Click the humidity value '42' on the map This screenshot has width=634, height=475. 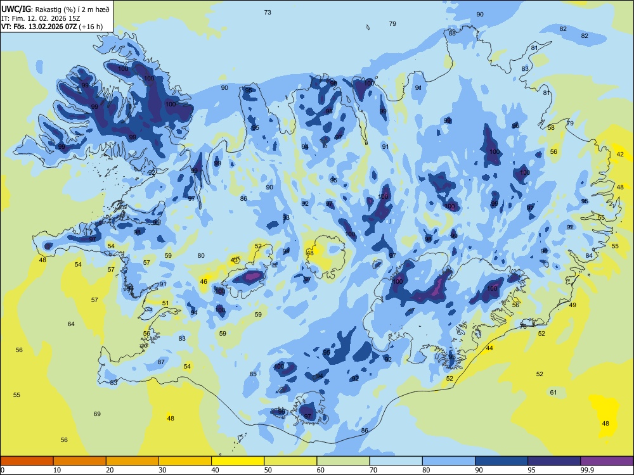[620, 155]
